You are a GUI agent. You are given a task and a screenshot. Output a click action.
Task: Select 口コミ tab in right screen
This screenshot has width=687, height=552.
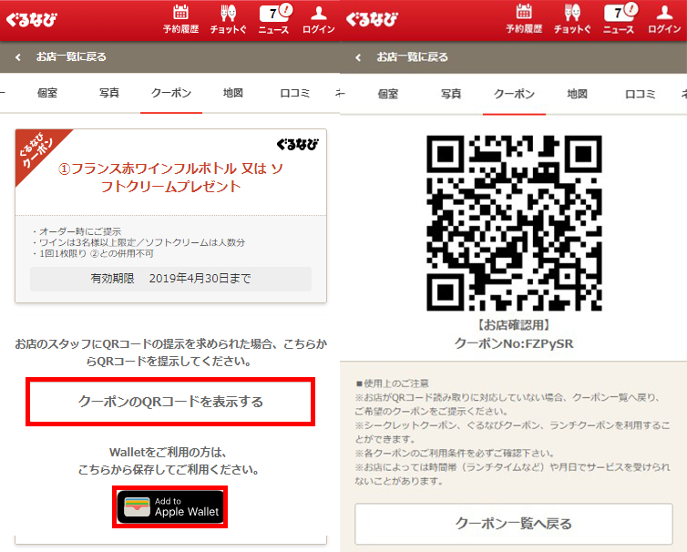click(641, 94)
